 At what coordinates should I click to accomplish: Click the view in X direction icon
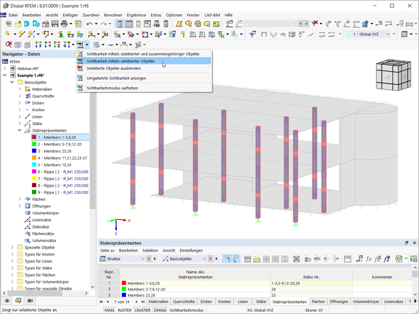point(39,45)
